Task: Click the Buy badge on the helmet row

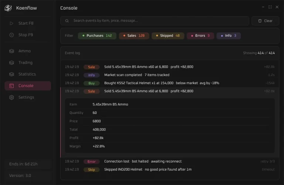Action: pos(91,83)
